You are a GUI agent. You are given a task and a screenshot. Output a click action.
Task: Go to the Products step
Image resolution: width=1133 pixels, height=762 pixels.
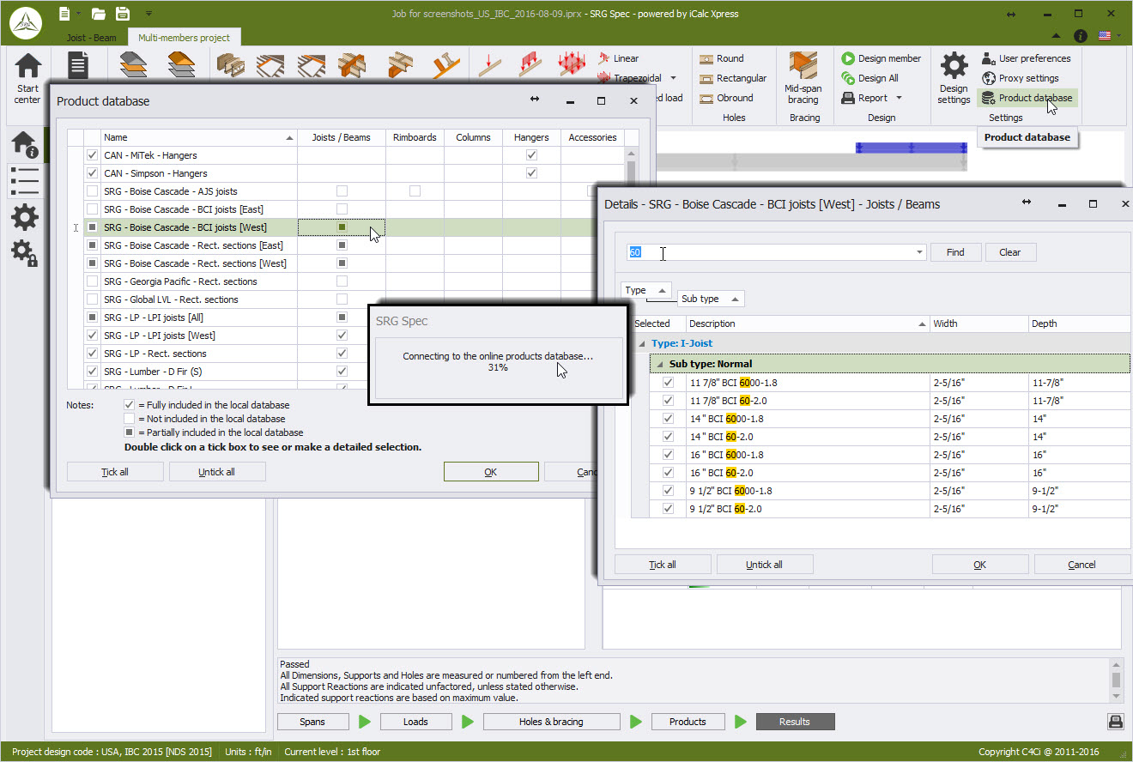point(688,722)
